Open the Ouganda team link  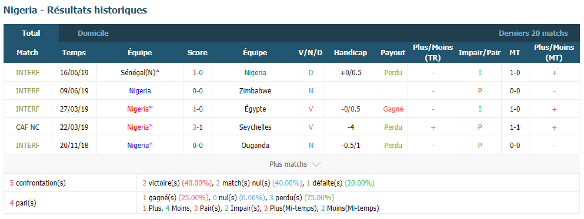(x=255, y=146)
